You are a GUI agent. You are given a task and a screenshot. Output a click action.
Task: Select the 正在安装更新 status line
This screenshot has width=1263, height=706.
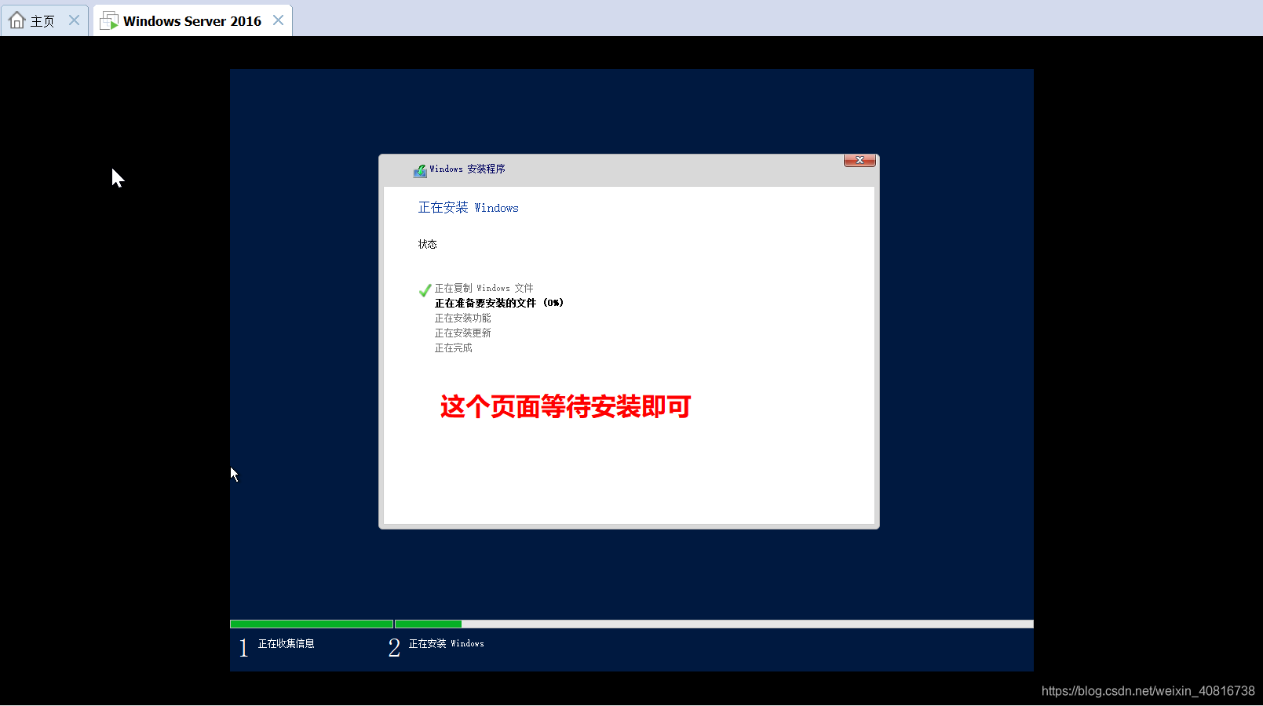pyautogui.click(x=463, y=333)
